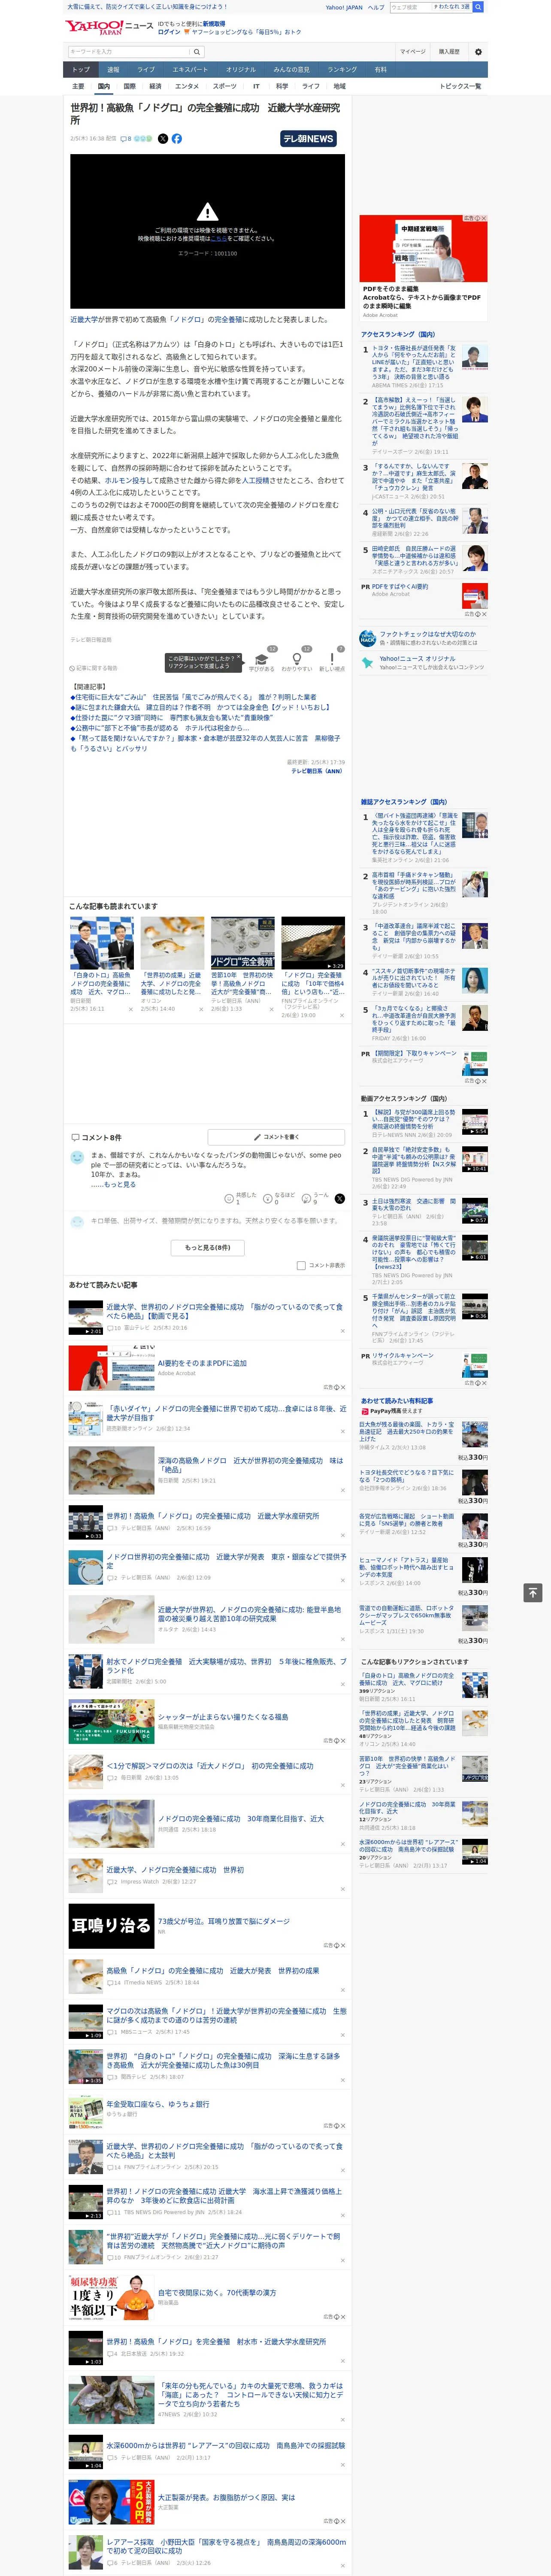Image resolution: width=551 pixels, height=2576 pixels.
Task: Select the 国内 category tab
Action: click(x=103, y=86)
